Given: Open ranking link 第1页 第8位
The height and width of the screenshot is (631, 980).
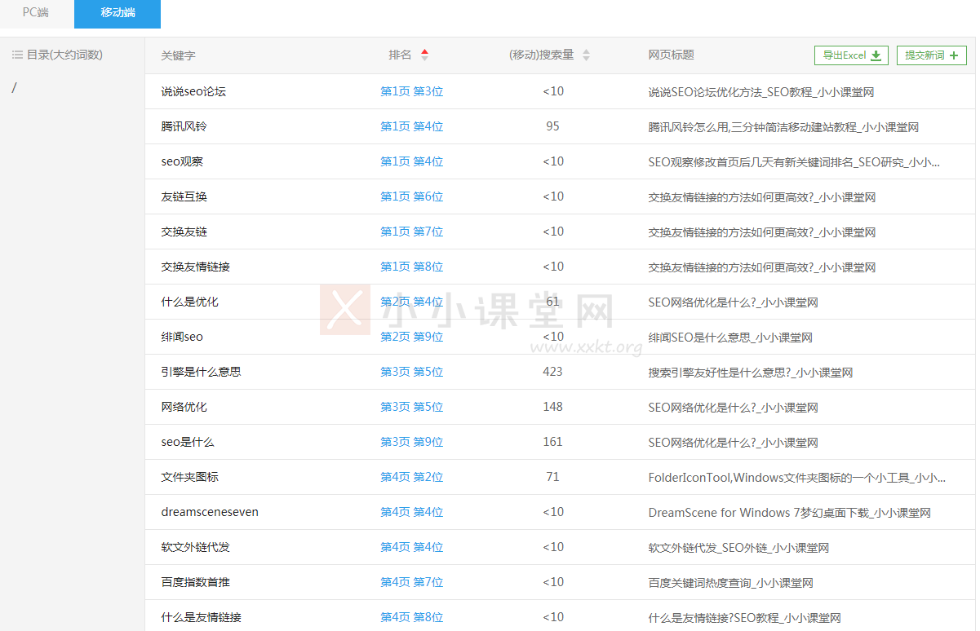Looking at the screenshot, I should pos(411,267).
